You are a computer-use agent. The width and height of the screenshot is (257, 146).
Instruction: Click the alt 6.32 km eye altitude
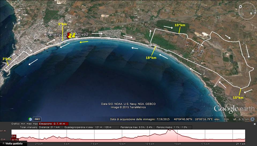(241, 119)
